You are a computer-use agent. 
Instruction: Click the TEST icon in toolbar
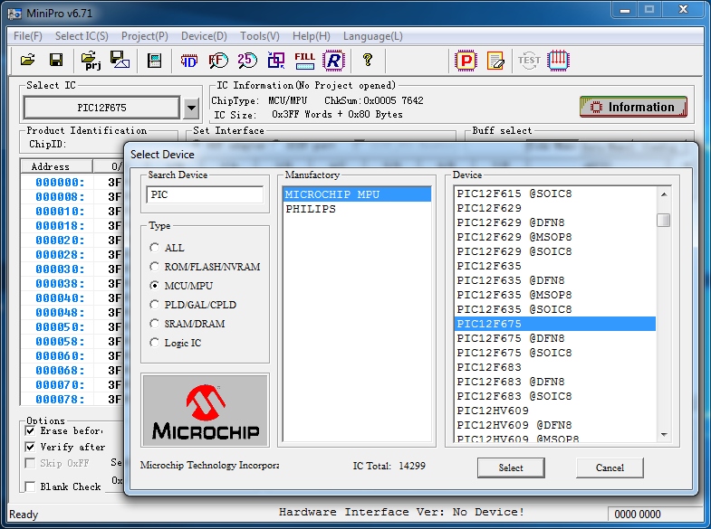coord(529,61)
